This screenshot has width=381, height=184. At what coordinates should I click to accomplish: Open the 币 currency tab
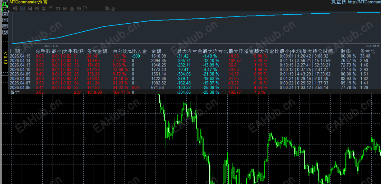(58, 9)
